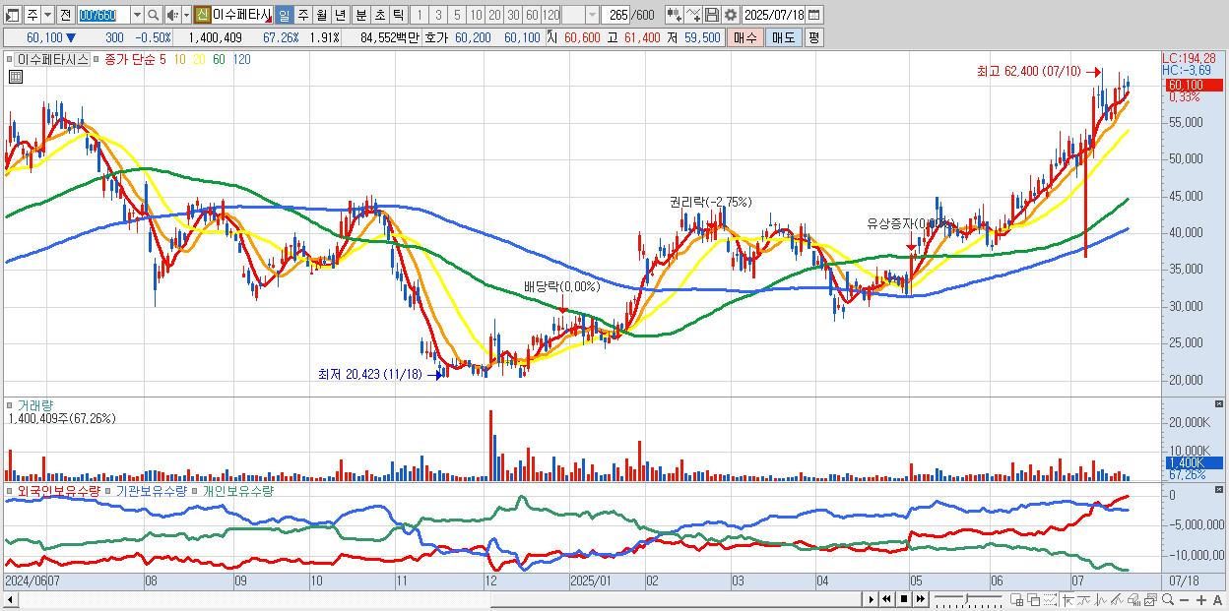The width and height of the screenshot is (1229, 611).
Task: Select the 월 monthly period toggle
Action: click(x=321, y=15)
